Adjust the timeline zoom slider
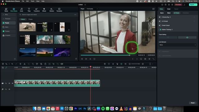The height and width of the screenshot is (112, 199). click(x=136, y=64)
